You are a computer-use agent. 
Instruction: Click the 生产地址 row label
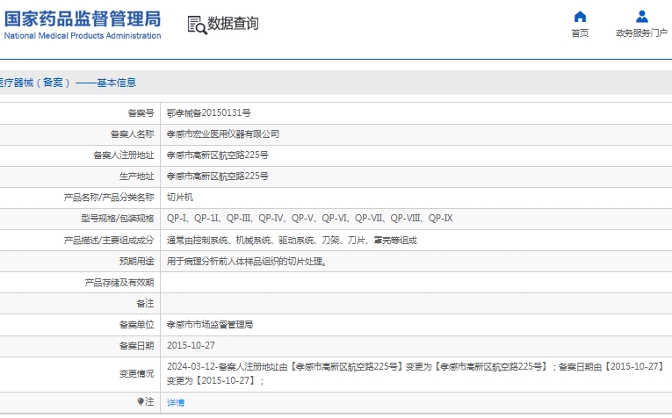coord(136,176)
